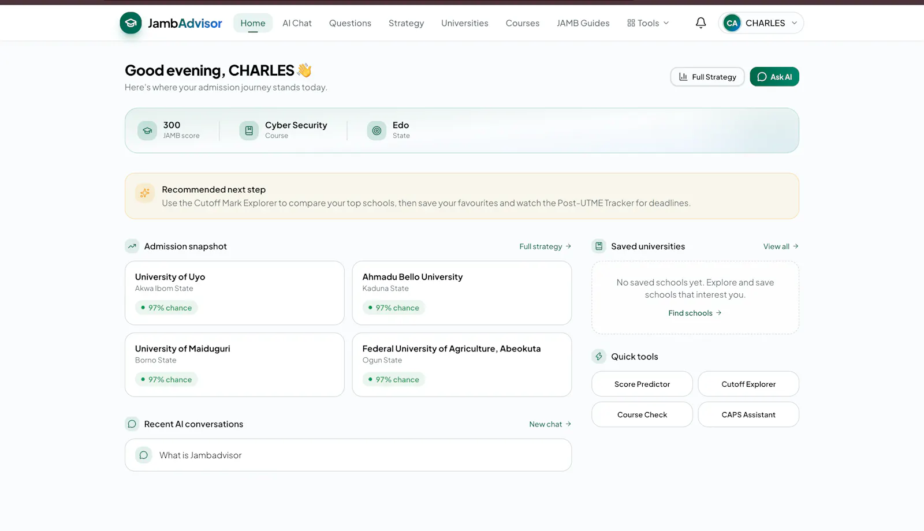
Task: Open the CAPS Assistant tool
Action: 748,414
